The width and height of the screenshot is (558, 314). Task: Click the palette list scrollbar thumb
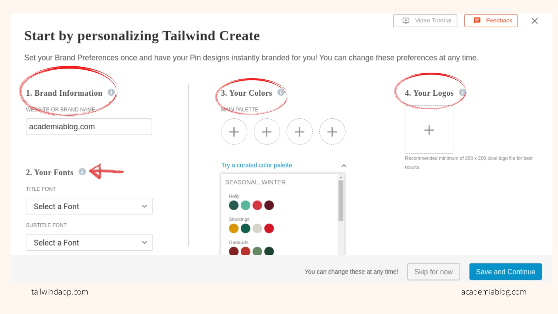click(341, 201)
